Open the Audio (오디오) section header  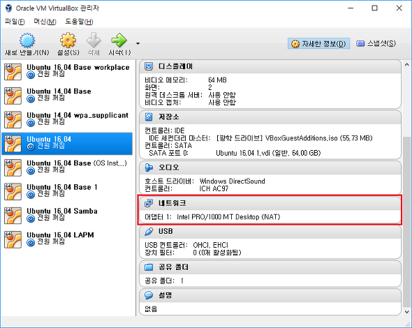click(x=270, y=167)
